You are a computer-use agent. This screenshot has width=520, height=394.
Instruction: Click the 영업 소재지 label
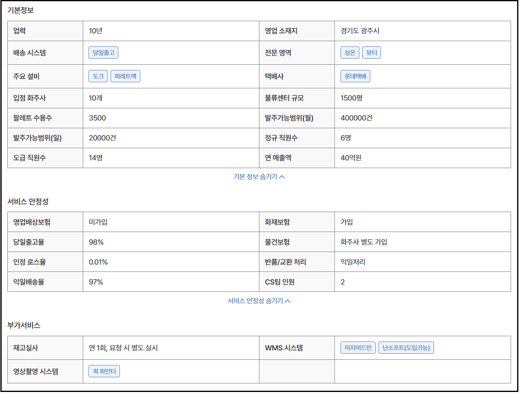coord(281,31)
